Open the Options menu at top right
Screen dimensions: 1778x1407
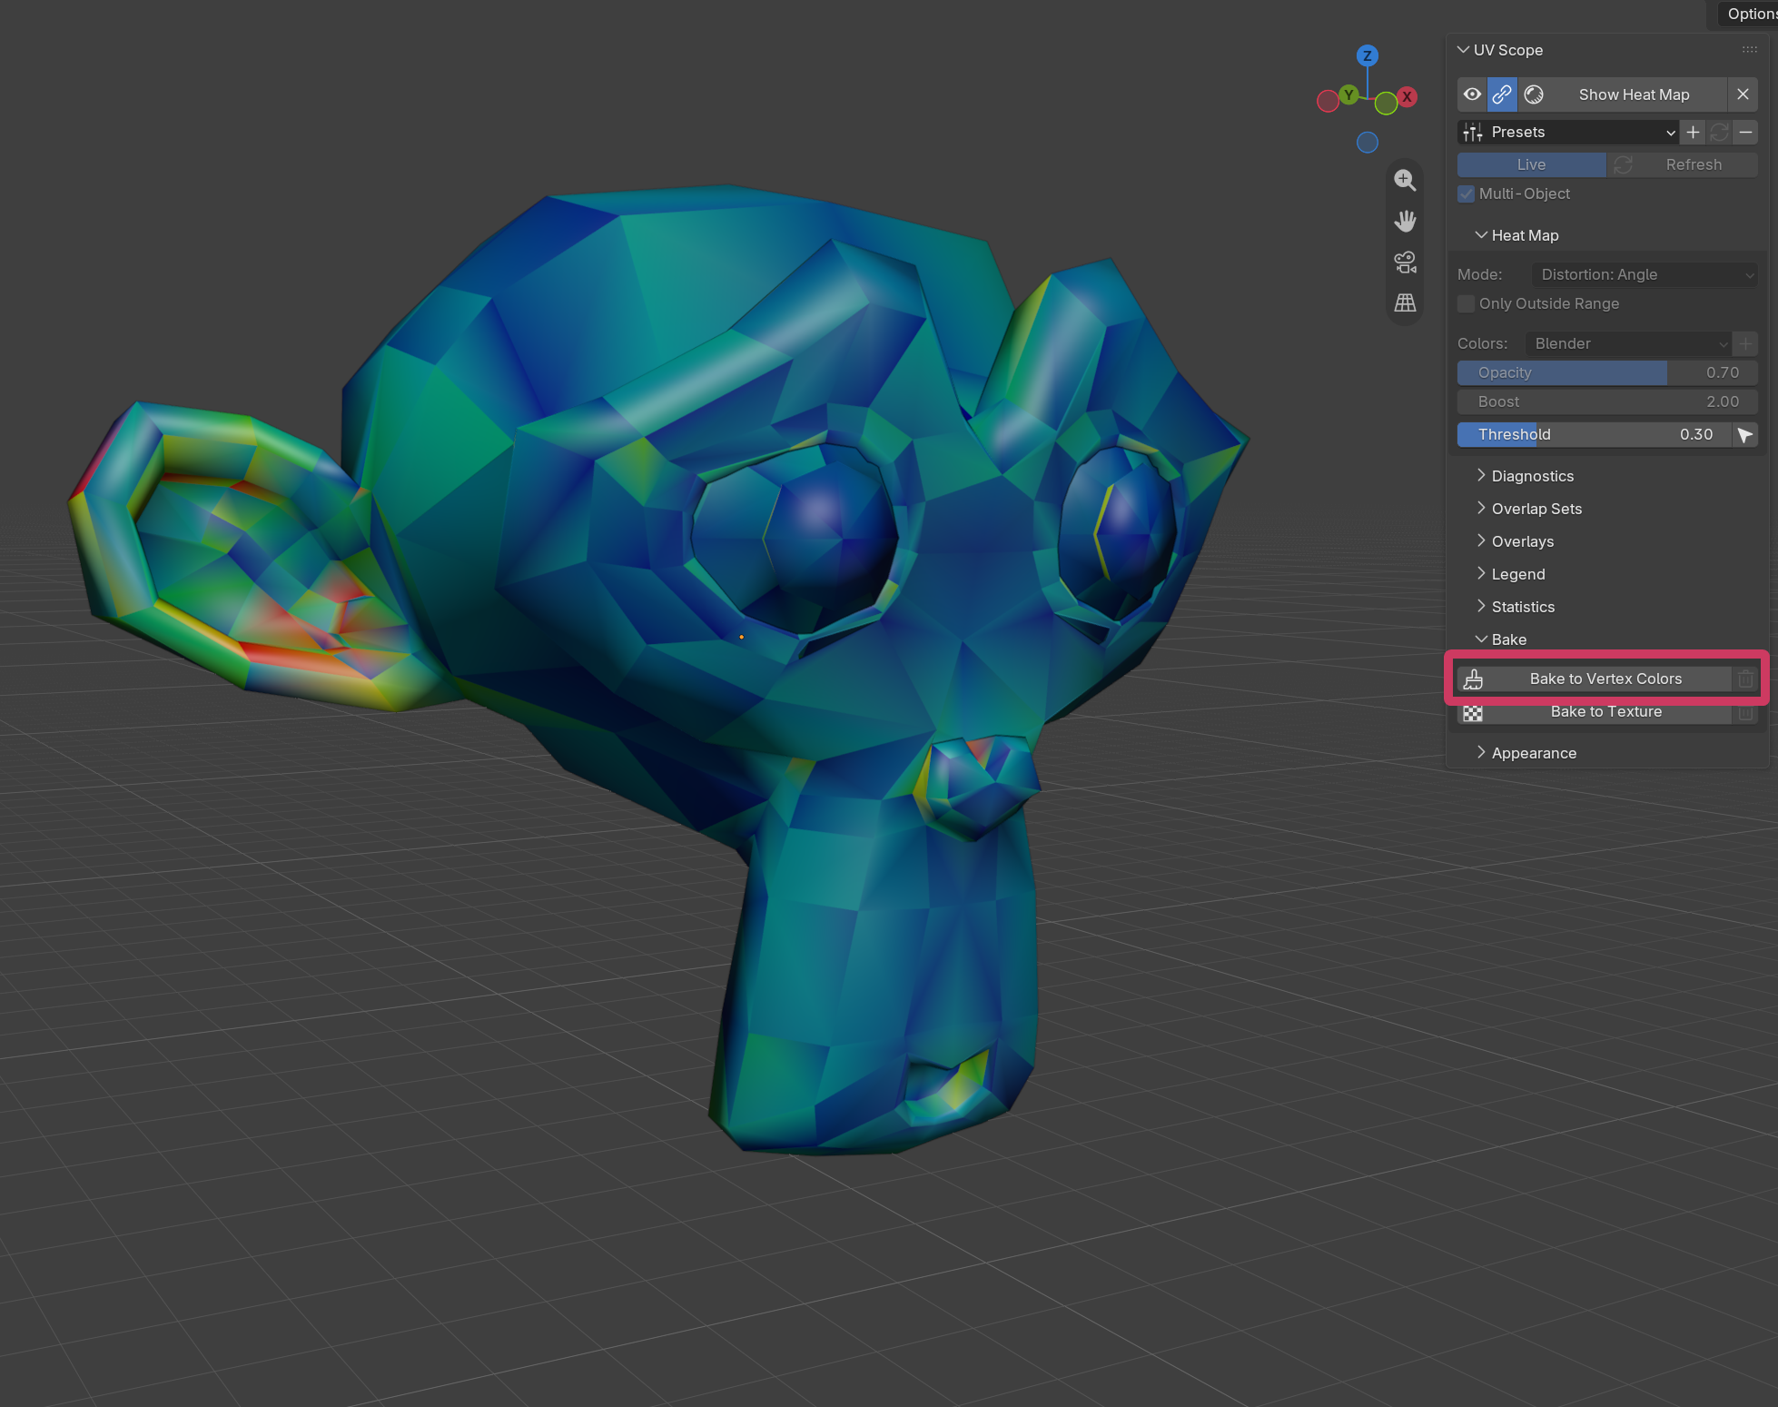1749,14
